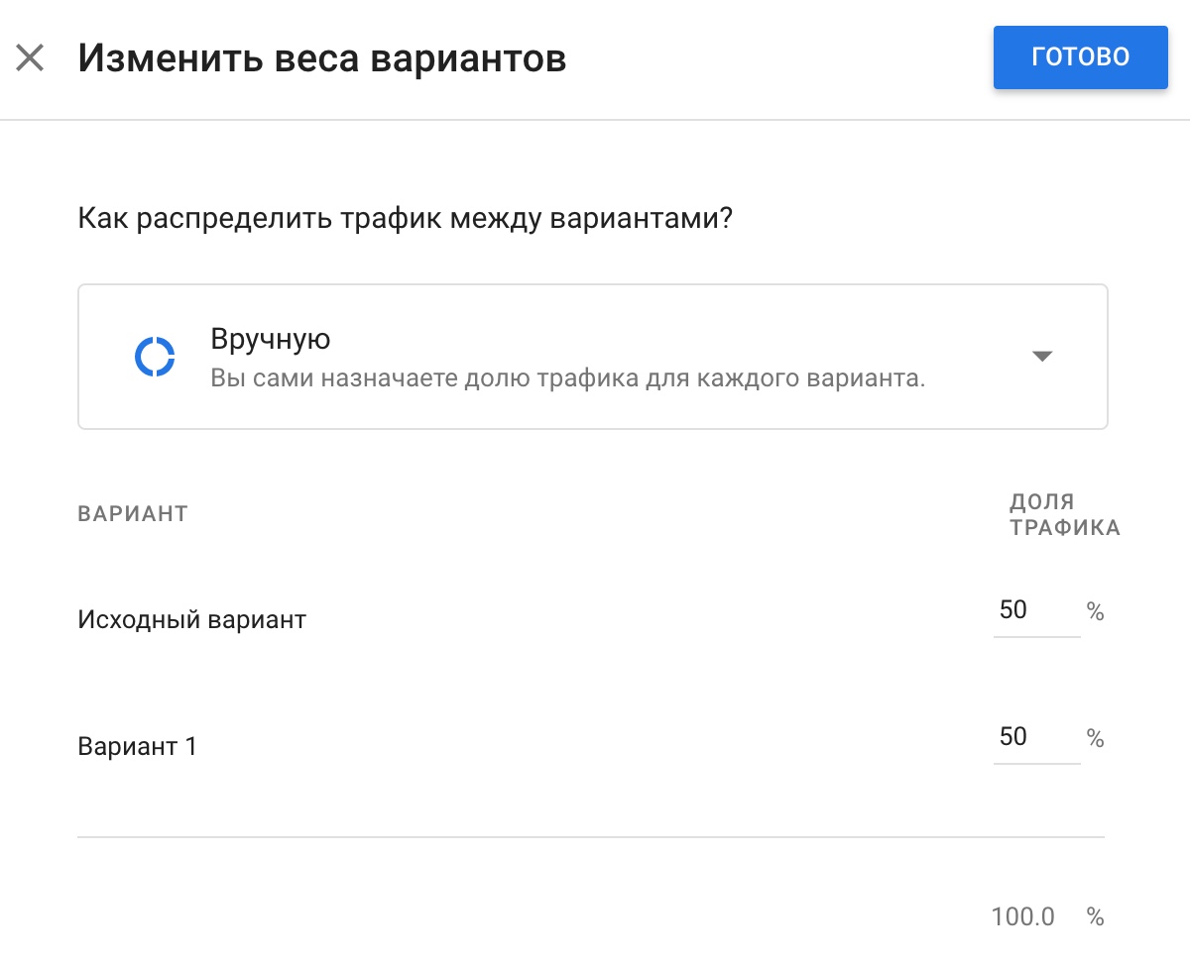Click the blue circular pie chart icon

154,356
